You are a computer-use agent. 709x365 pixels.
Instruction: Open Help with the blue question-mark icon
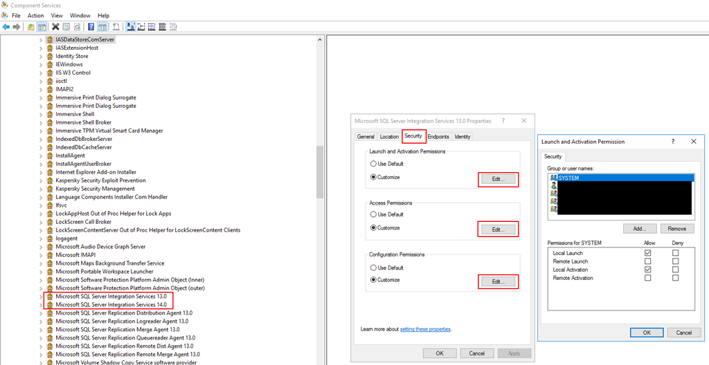click(x=91, y=27)
